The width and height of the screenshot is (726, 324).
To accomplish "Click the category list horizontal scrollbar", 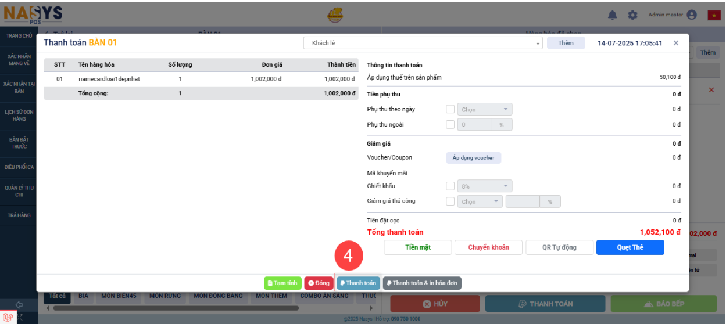I will tap(203, 308).
